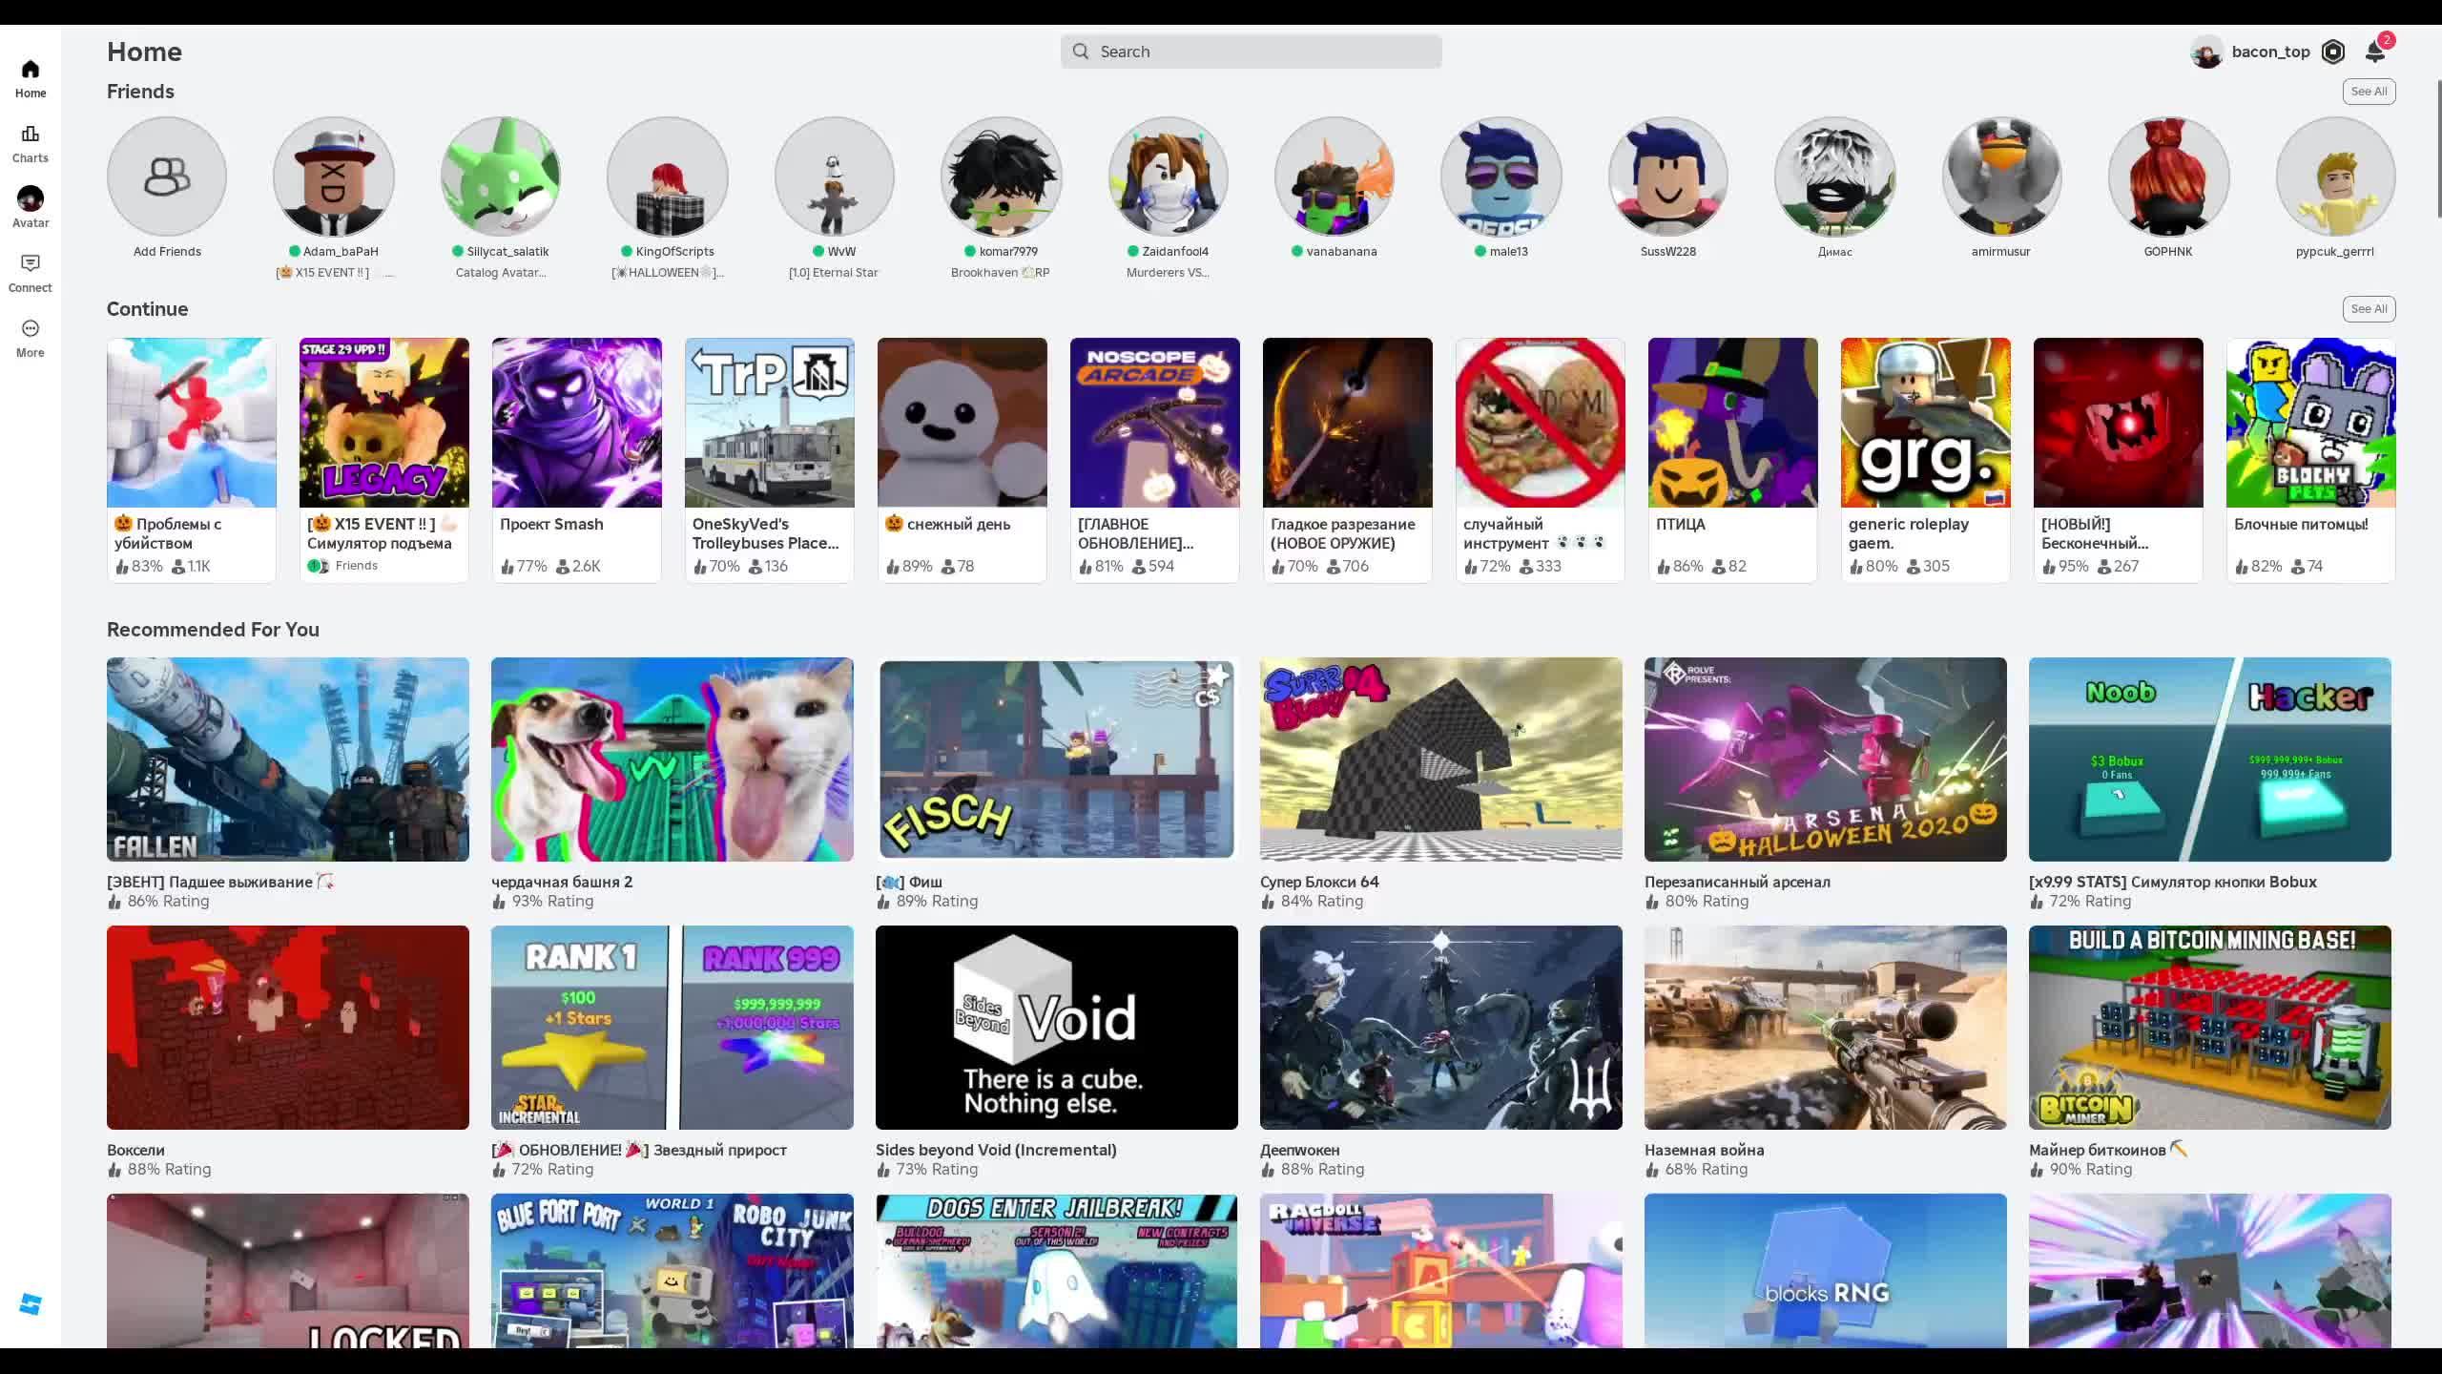Open generic roleplay gaem. title
Screen dimensions: 2442x1374
coord(1909,533)
